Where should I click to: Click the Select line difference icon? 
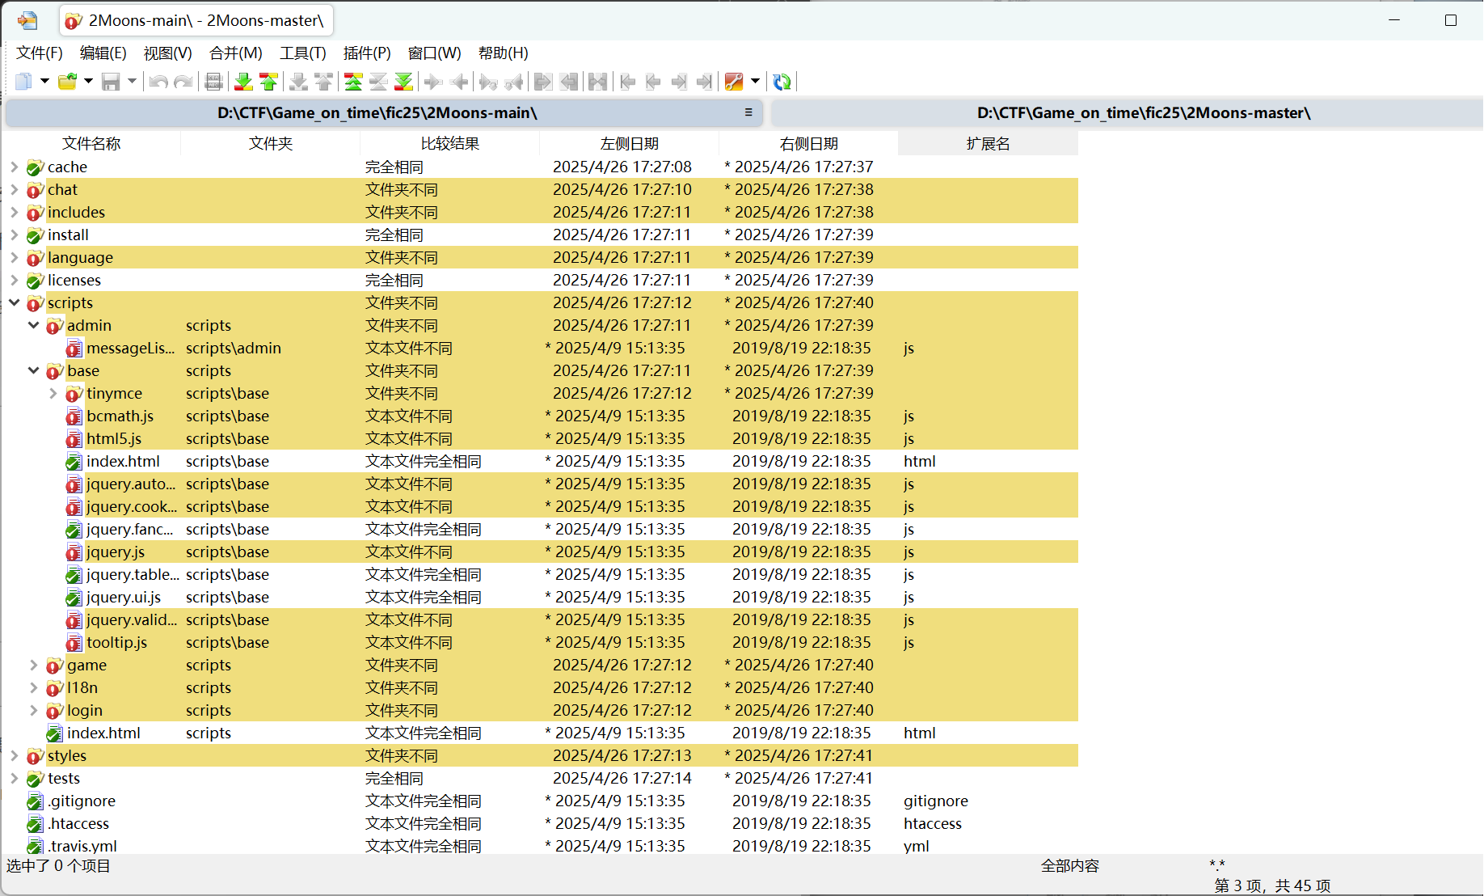(213, 82)
